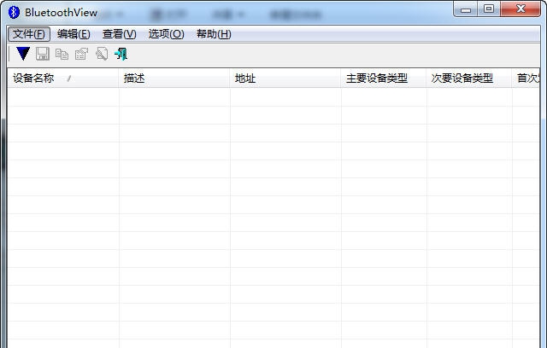Click the Properties toolbar icon
The height and width of the screenshot is (348, 547).
(82, 54)
